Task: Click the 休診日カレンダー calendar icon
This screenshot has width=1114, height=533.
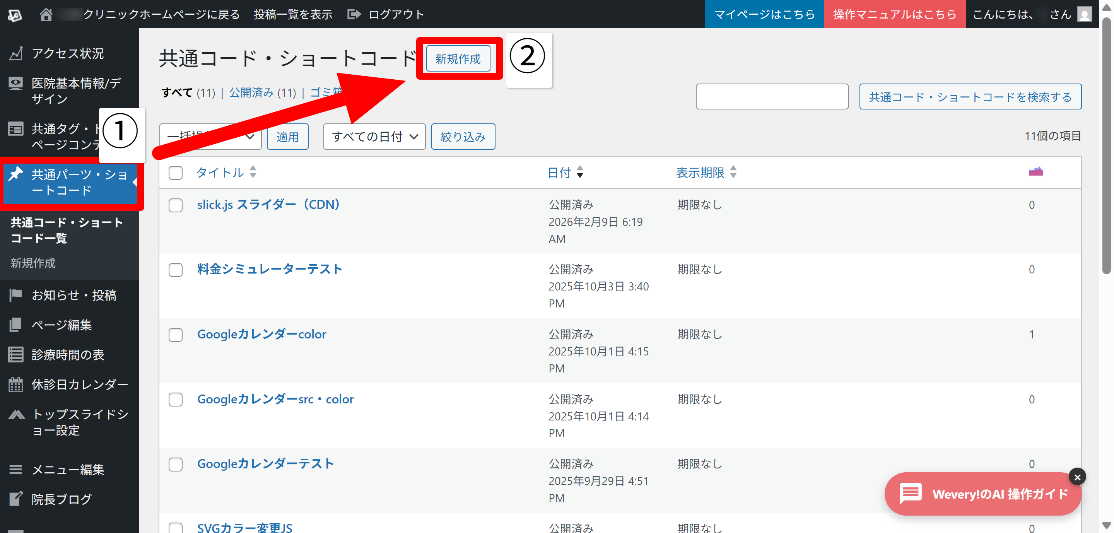Action: pyautogui.click(x=15, y=384)
